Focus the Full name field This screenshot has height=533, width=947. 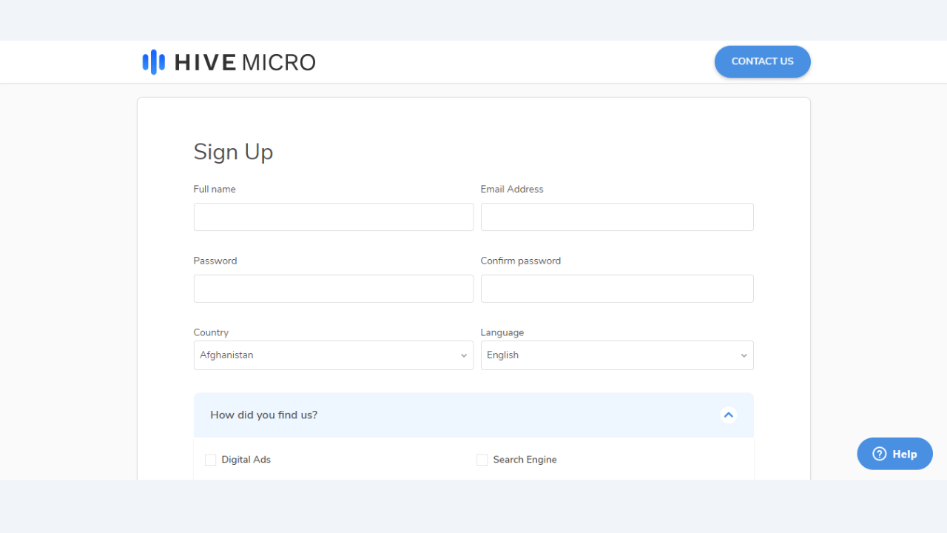coord(334,217)
